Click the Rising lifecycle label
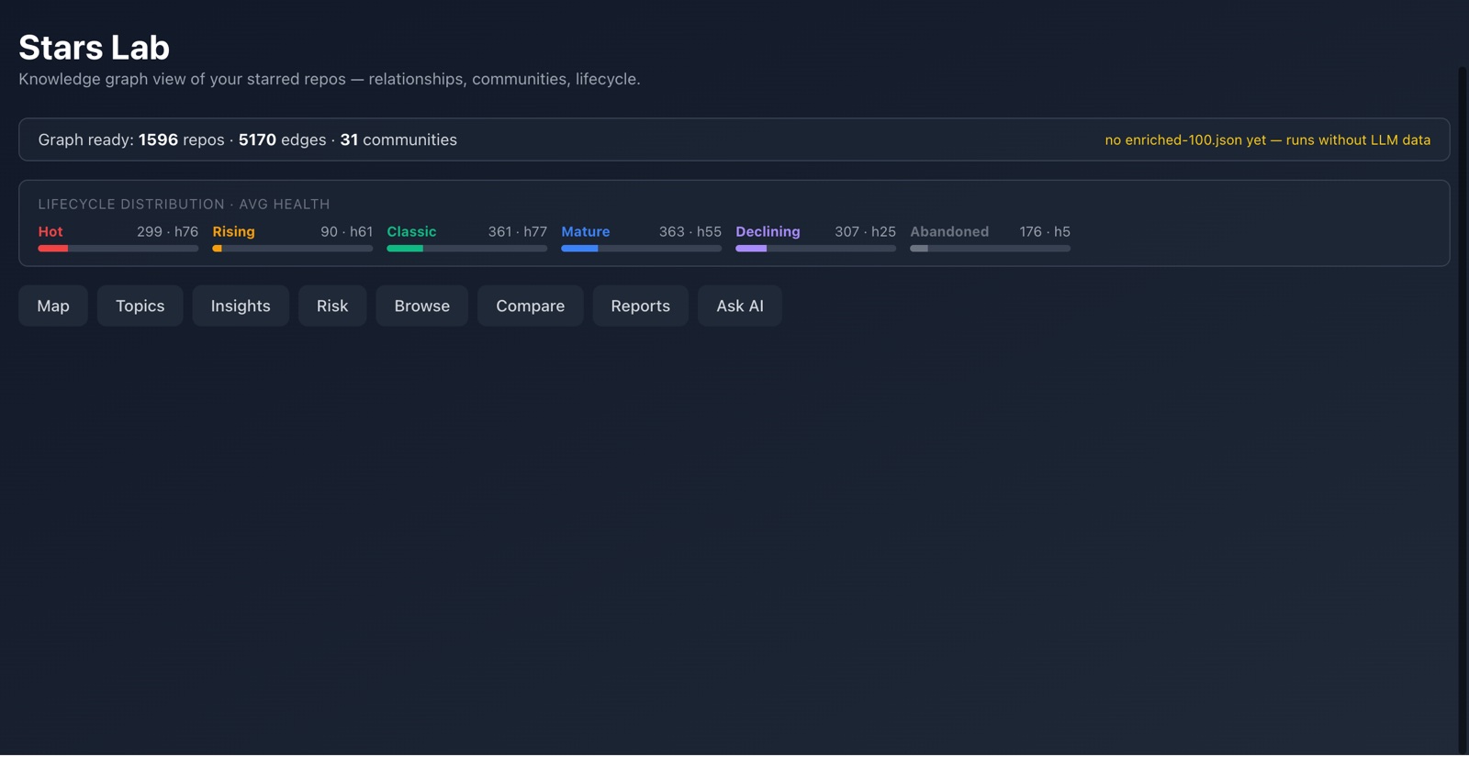This screenshot has width=1469, height=757. coord(233,231)
